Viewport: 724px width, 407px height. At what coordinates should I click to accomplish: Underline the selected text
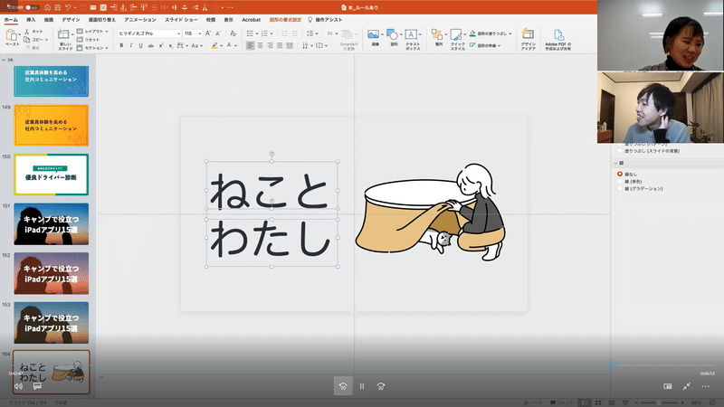141,46
